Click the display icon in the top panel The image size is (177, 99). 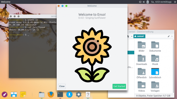click(140, 2)
